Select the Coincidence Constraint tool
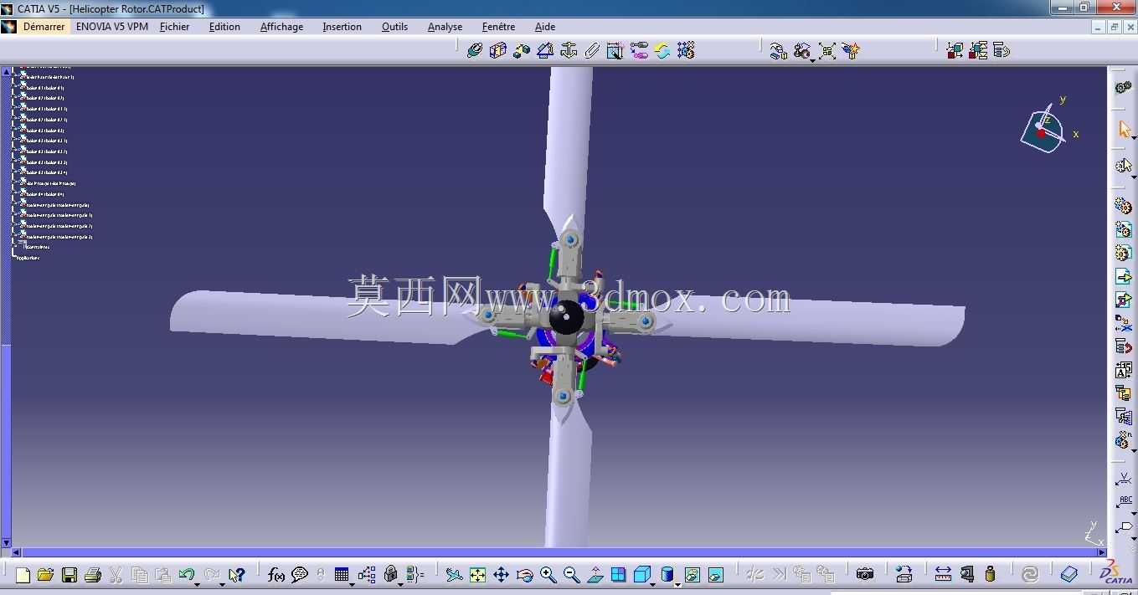The height and width of the screenshot is (595, 1138). point(474,50)
